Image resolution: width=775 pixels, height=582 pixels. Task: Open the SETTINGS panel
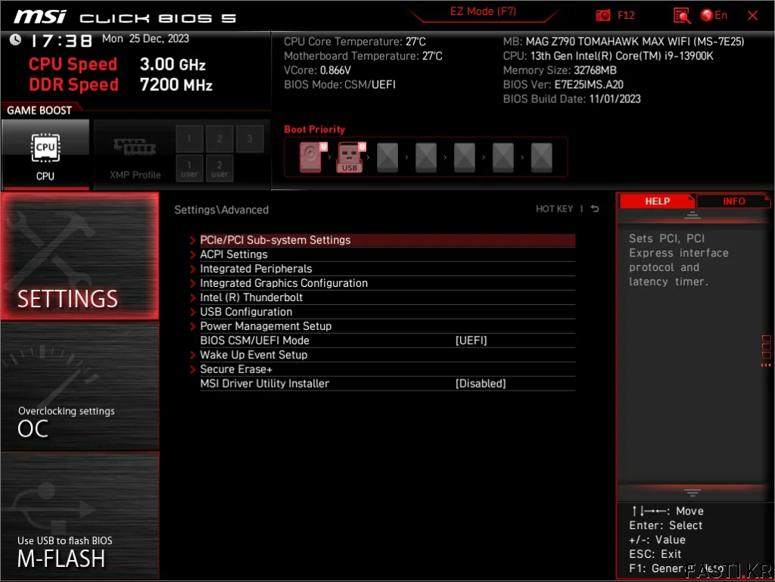(x=79, y=256)
